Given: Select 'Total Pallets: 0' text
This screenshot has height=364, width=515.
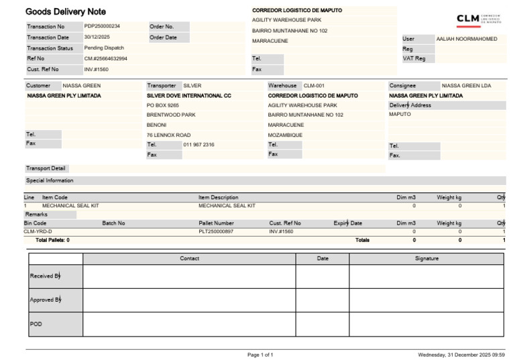Looking at the screenshot, I should pos(52,240).
